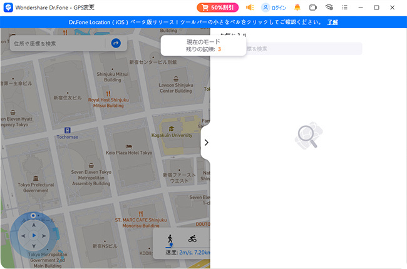Click the Wi-Fi connection icon
407x269 pixels.
coord(329,8)
